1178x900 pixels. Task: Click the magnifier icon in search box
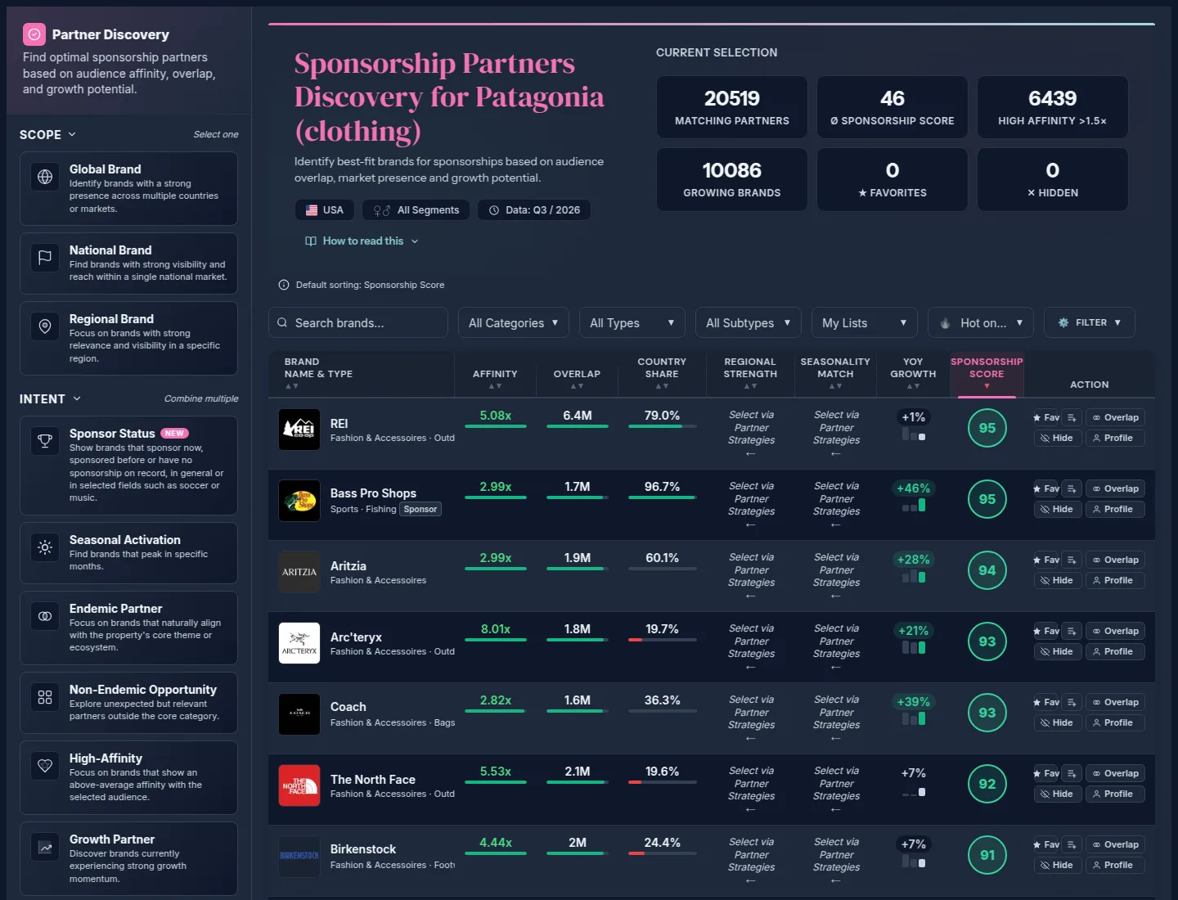(282, 322)
